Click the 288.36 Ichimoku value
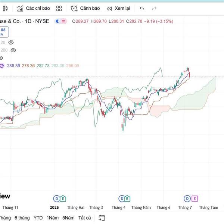 [x=13, y=66]
